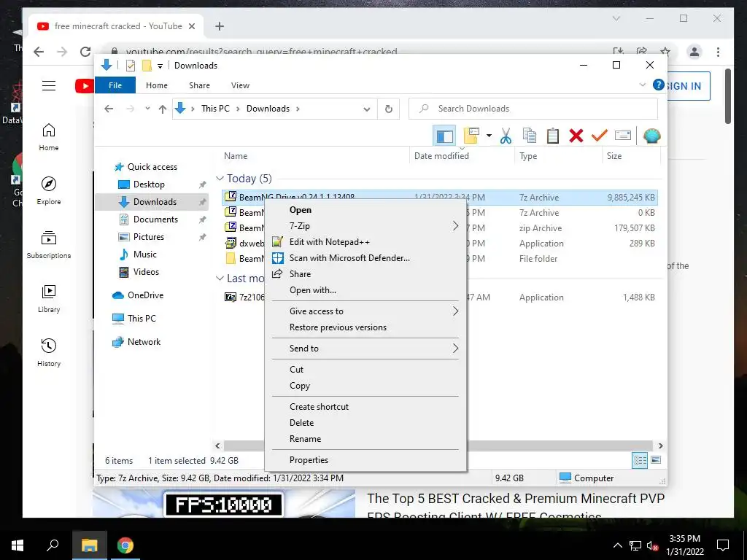Choose Scan with Microsoft Defender
747x560 pixels.
[x=365, y=258]
